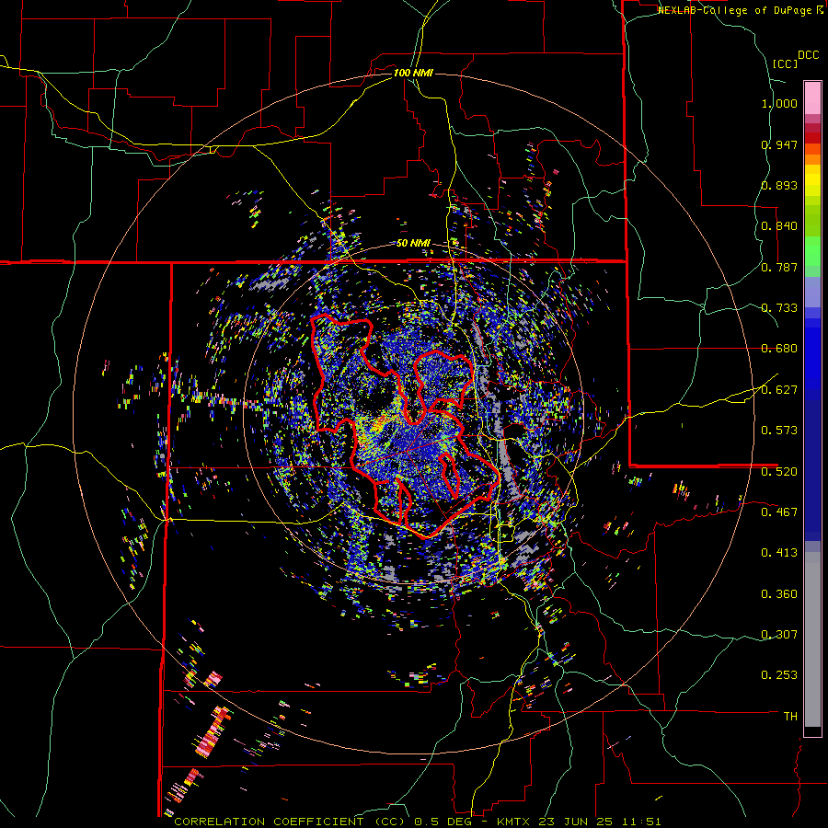Select the 0.520 legend value
The height and width of the screenshot is (828, 828).
point(779,471)
